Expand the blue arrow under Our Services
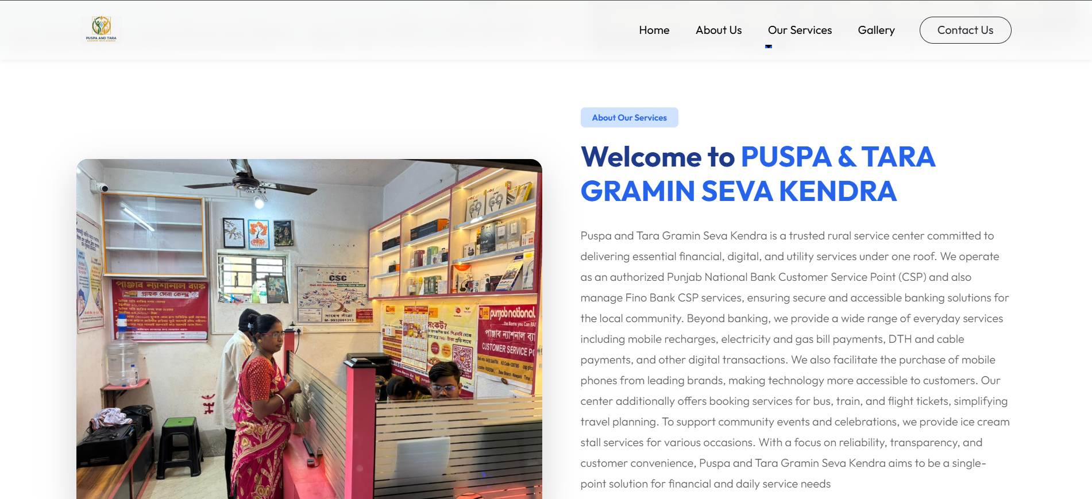The image size is (1092, 499). (x=768, y=47)
